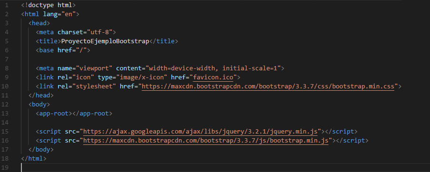Follow the bootstrap.min.css stylesheet URL
The width and height of the screenshot is (430, 172).
click(x=268, y=86)
